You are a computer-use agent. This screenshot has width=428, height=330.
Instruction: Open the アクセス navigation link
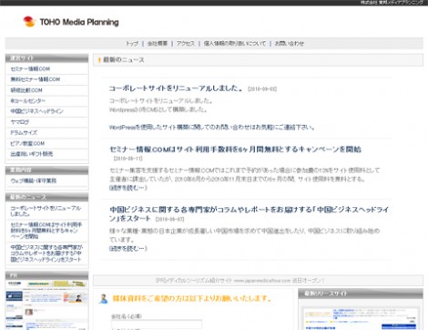pos(186,44)
